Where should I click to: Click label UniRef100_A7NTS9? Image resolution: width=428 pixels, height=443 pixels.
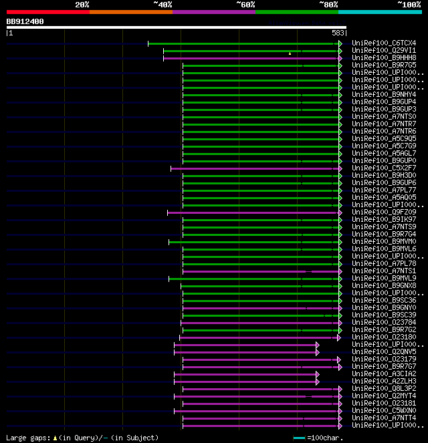(384, 227)
